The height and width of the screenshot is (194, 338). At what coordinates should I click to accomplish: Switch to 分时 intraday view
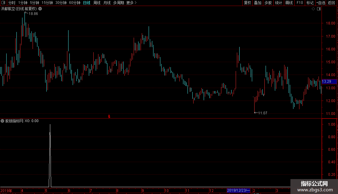(x=12, y=3)
